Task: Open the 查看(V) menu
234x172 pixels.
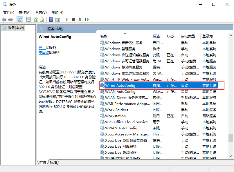Action: tap(41, 12)
